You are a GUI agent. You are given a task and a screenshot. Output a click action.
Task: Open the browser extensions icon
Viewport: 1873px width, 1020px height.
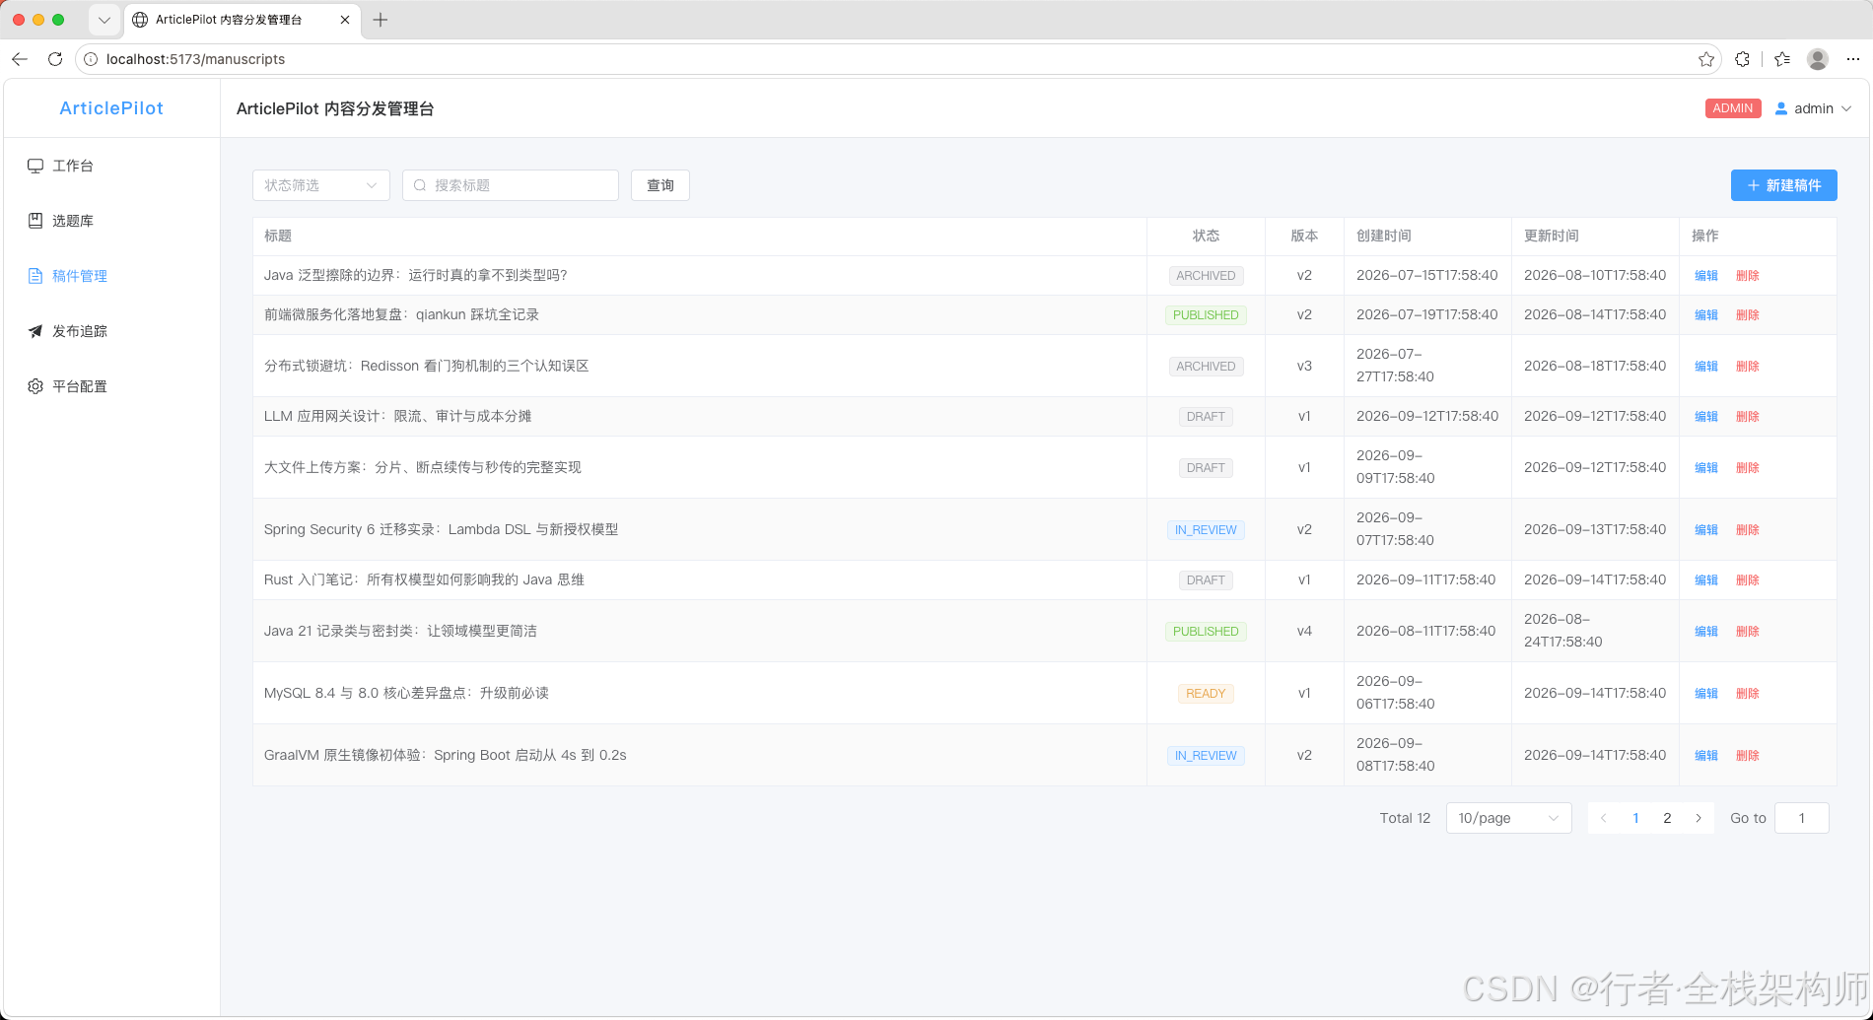tap(1743, 59)
